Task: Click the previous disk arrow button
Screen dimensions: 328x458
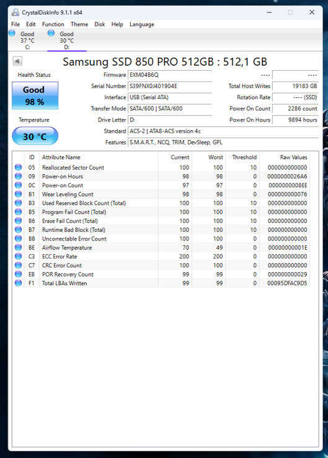Action: (17, 61)
